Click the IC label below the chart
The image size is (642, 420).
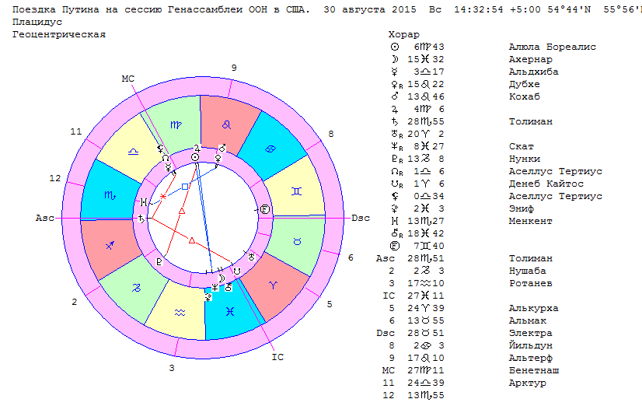[277, 358]
